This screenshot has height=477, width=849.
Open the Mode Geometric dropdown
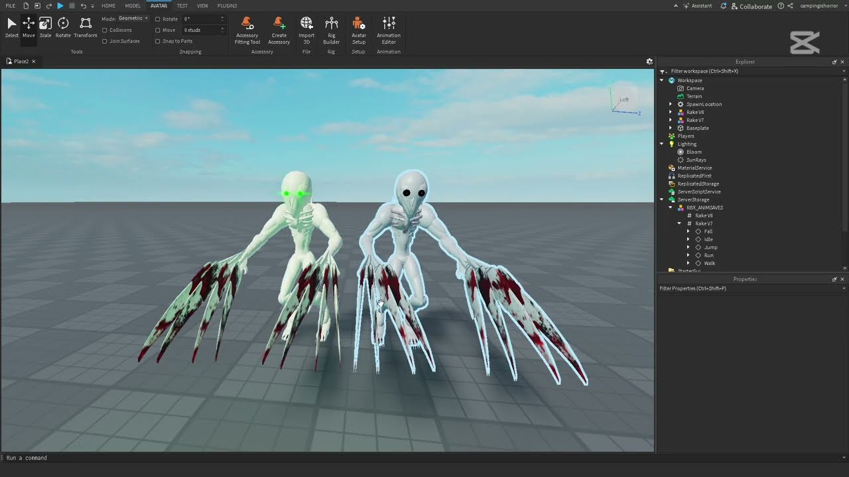click(x=133, y=19)
